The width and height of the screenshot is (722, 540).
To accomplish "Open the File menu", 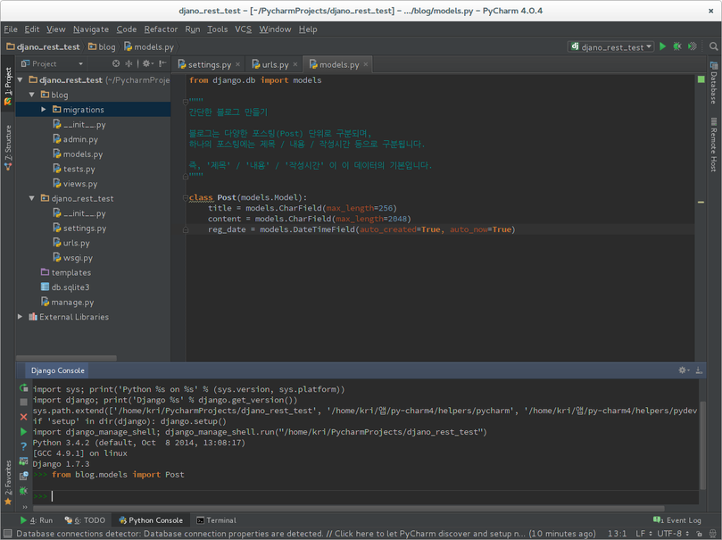I will [x=11, y=29].
